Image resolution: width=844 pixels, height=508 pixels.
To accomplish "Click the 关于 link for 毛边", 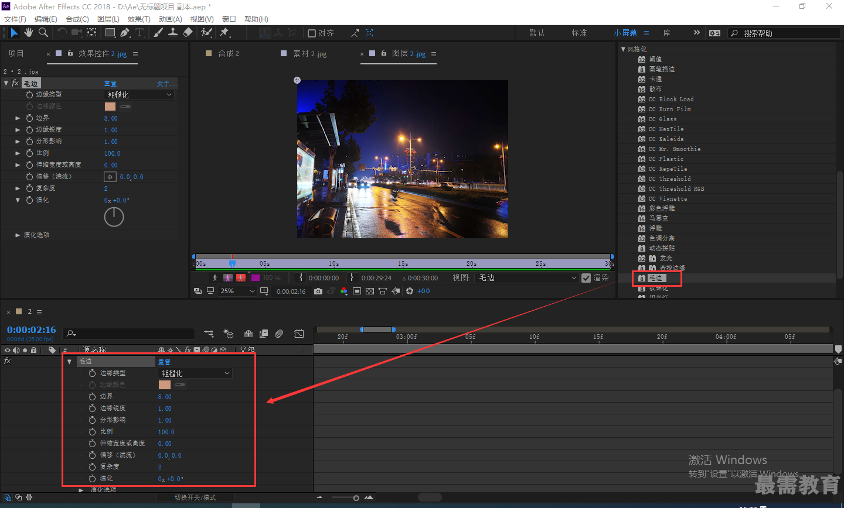I will tap(166, 84).
